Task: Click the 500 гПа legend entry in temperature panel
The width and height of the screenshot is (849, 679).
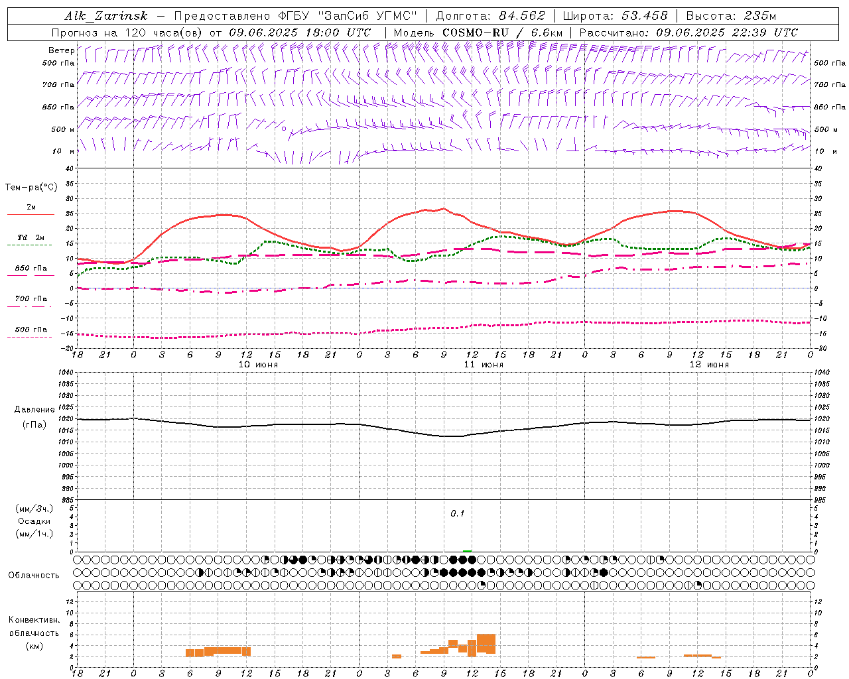Action: click(x=31, y=330)
